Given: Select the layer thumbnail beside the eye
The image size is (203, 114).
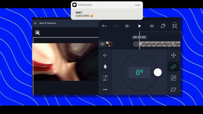Looking at the screenshot, I should [108, 44].
